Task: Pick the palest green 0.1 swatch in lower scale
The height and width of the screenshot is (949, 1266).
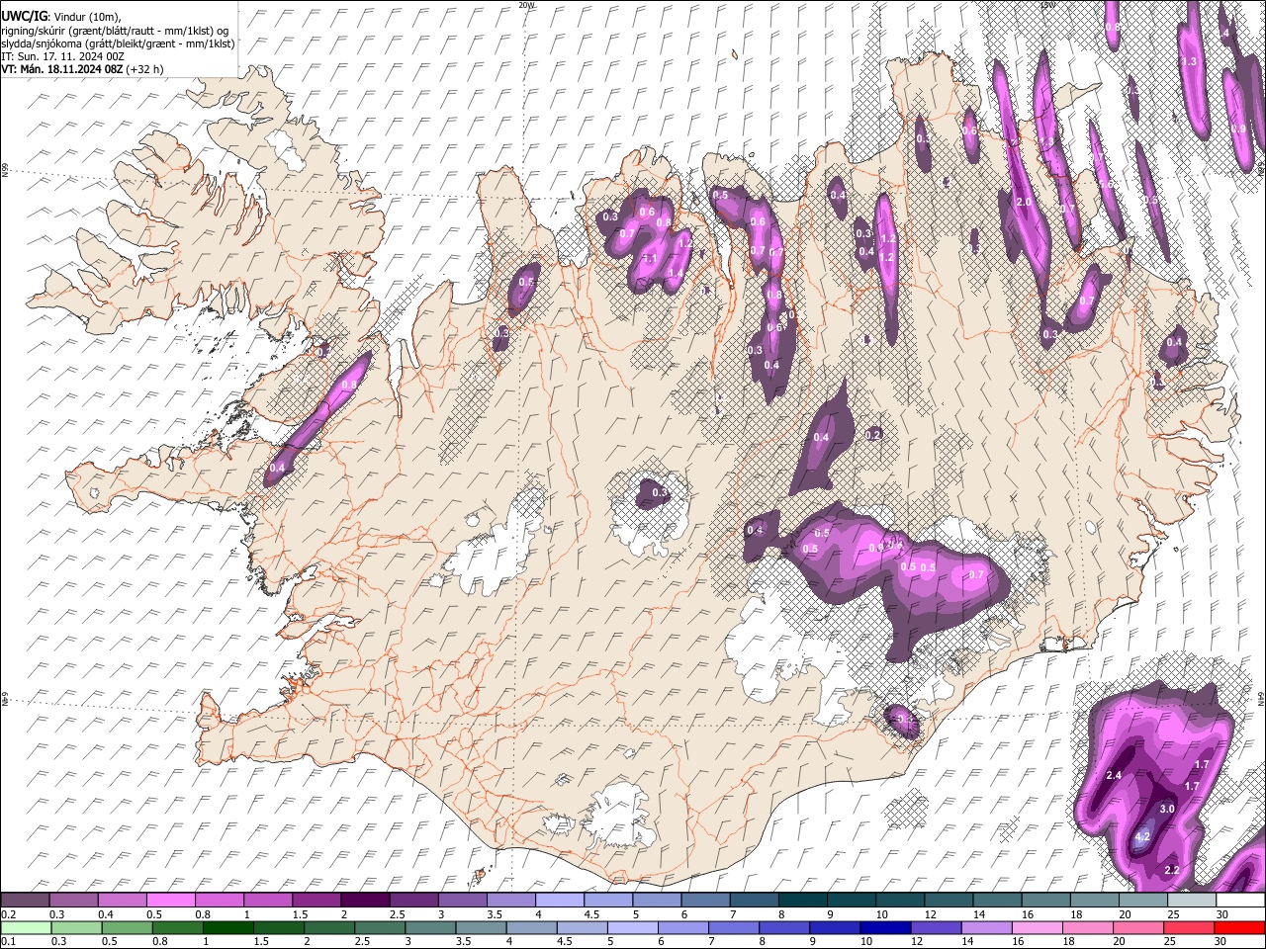Action: pyautogui.click(x=26, y=927)
